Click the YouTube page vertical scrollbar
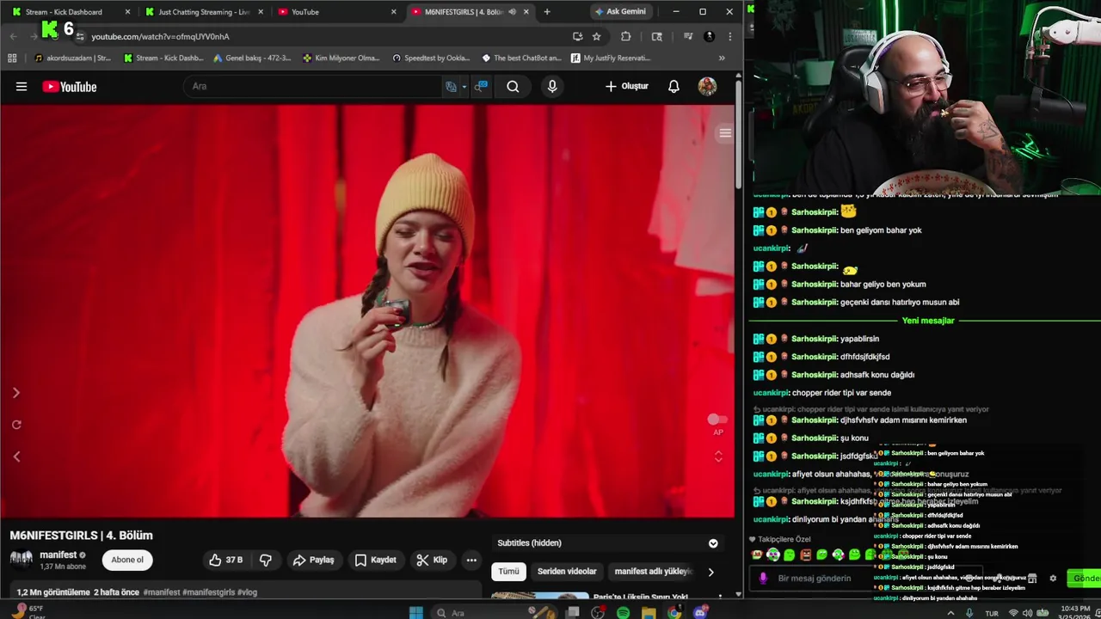Image resolution: width=1101 pixels, height=619 pixels. click(x=738, y=133)
